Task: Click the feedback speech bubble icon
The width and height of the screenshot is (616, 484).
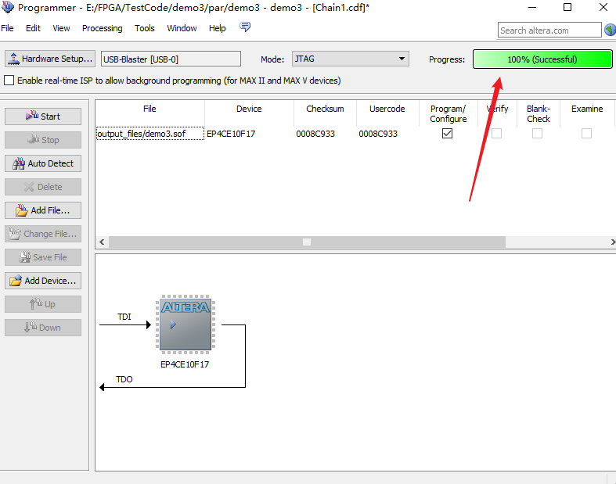Action: click(245, 27)
